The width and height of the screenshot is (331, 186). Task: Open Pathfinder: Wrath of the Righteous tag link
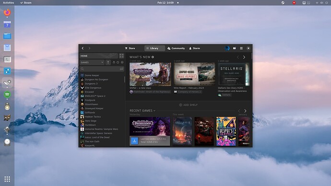[152, 92]
